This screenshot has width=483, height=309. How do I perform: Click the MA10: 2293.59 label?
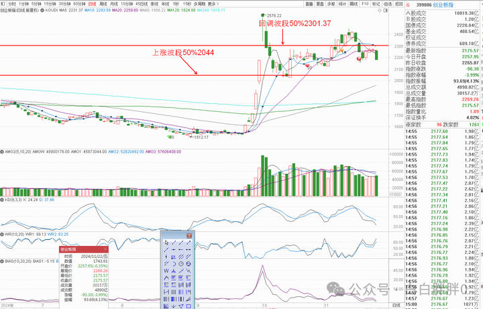[x=97, y=10]
